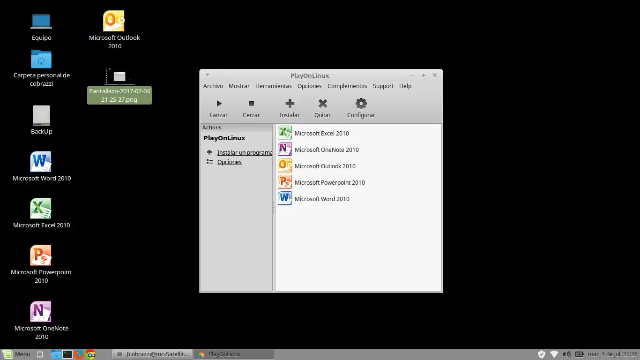
Task: Open the Opciones menu in menu bar
Action: tap(309, 86)
